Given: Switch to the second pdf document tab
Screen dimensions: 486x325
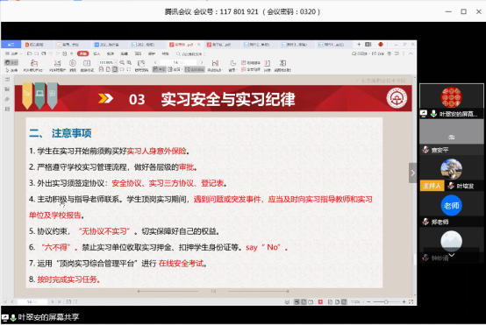Looking at the screenshot, I should (219, 45).
